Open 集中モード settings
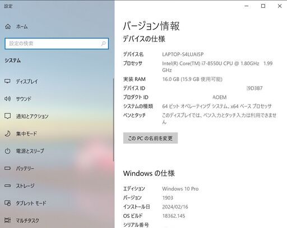Viewport: 287px width, 228px height. coord(26,134)
